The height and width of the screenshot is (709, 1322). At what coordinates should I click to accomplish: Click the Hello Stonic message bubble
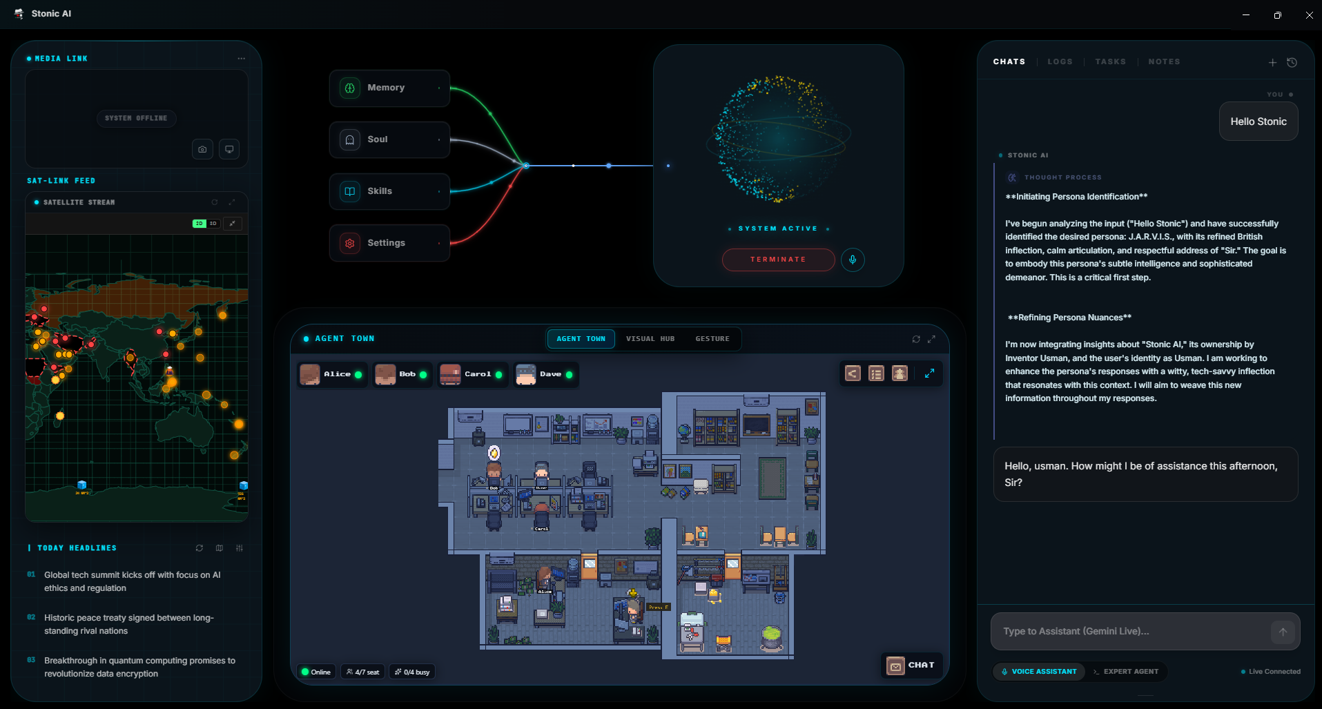click(1258, 122)
